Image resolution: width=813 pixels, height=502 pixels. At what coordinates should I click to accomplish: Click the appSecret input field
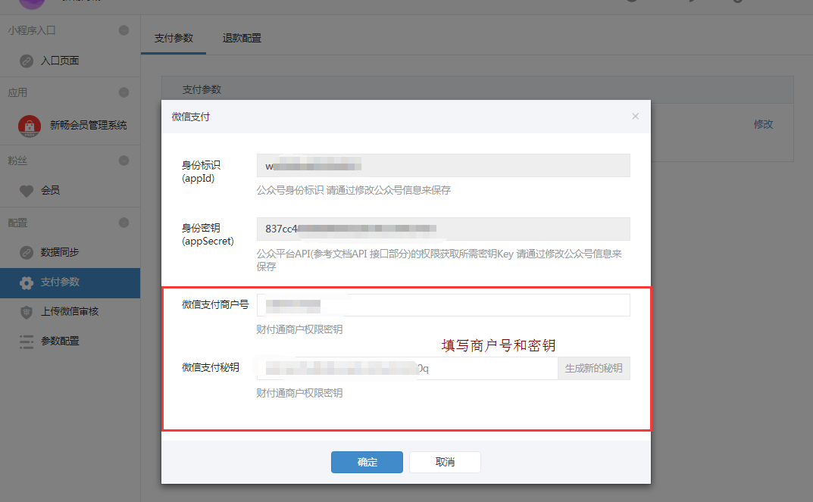(443, 229)
